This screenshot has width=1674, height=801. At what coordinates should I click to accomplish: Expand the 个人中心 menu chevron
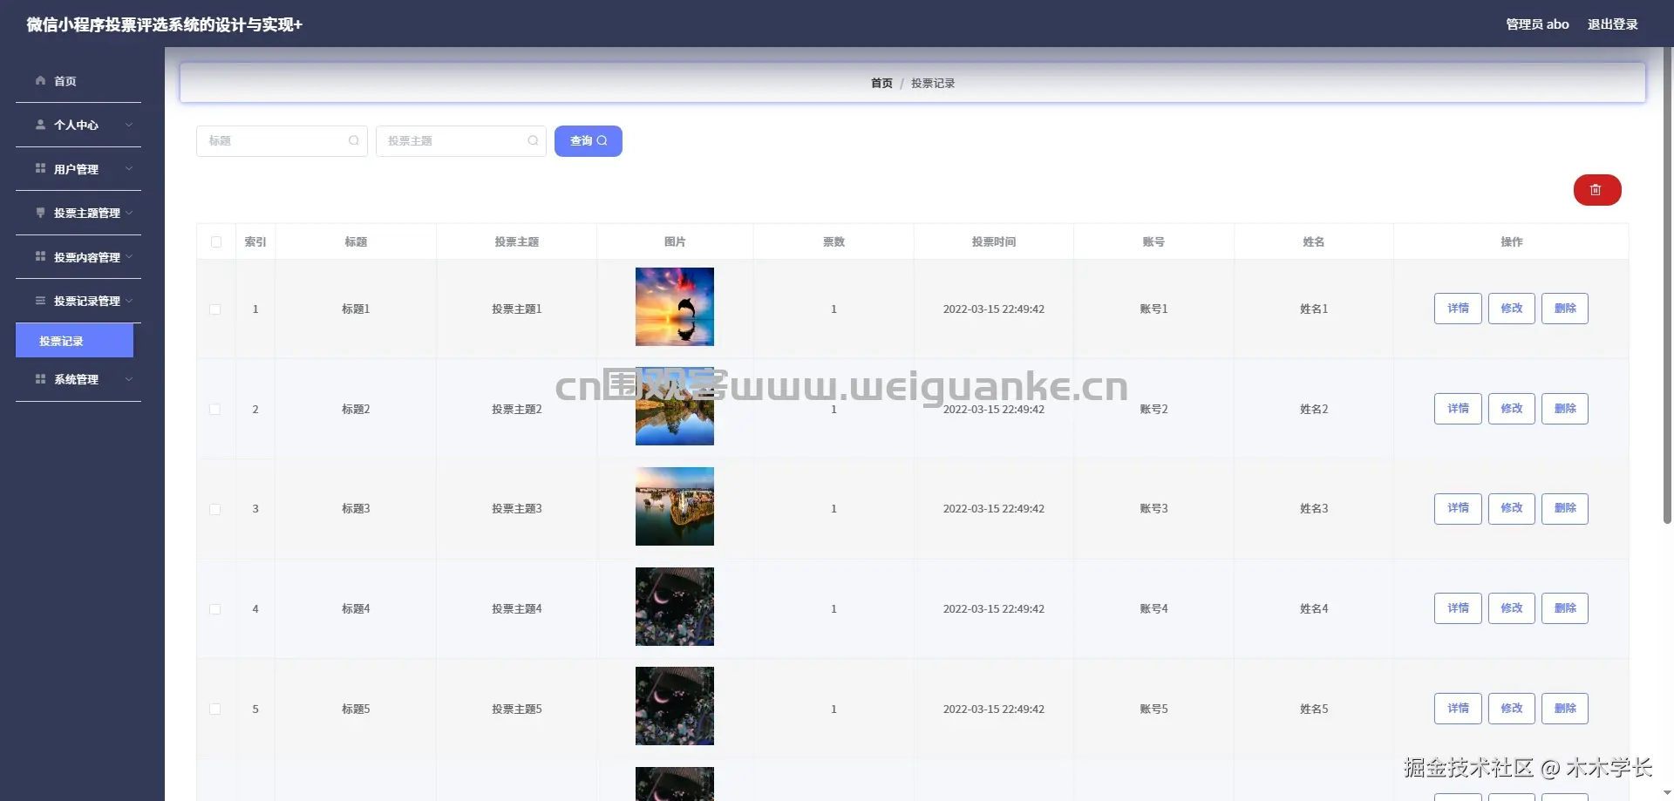tap(129, 125)
